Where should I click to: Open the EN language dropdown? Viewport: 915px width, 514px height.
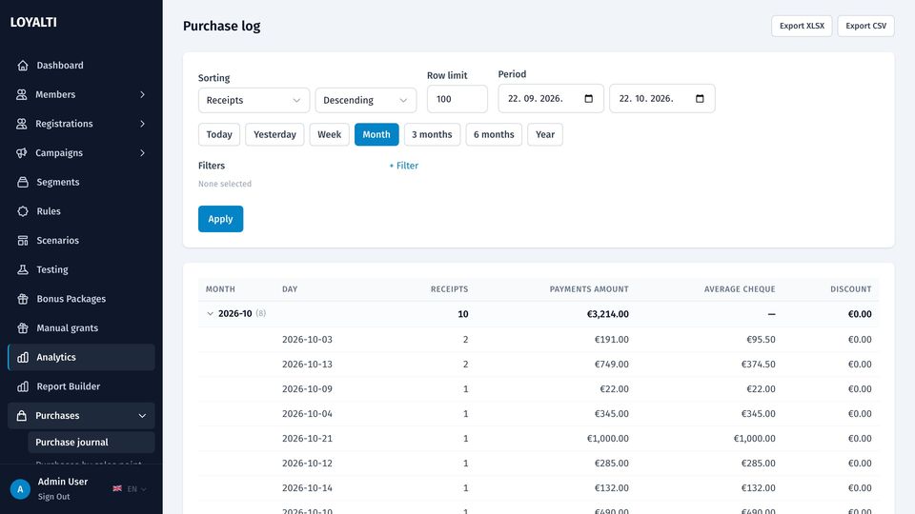[x=136, y=489]
